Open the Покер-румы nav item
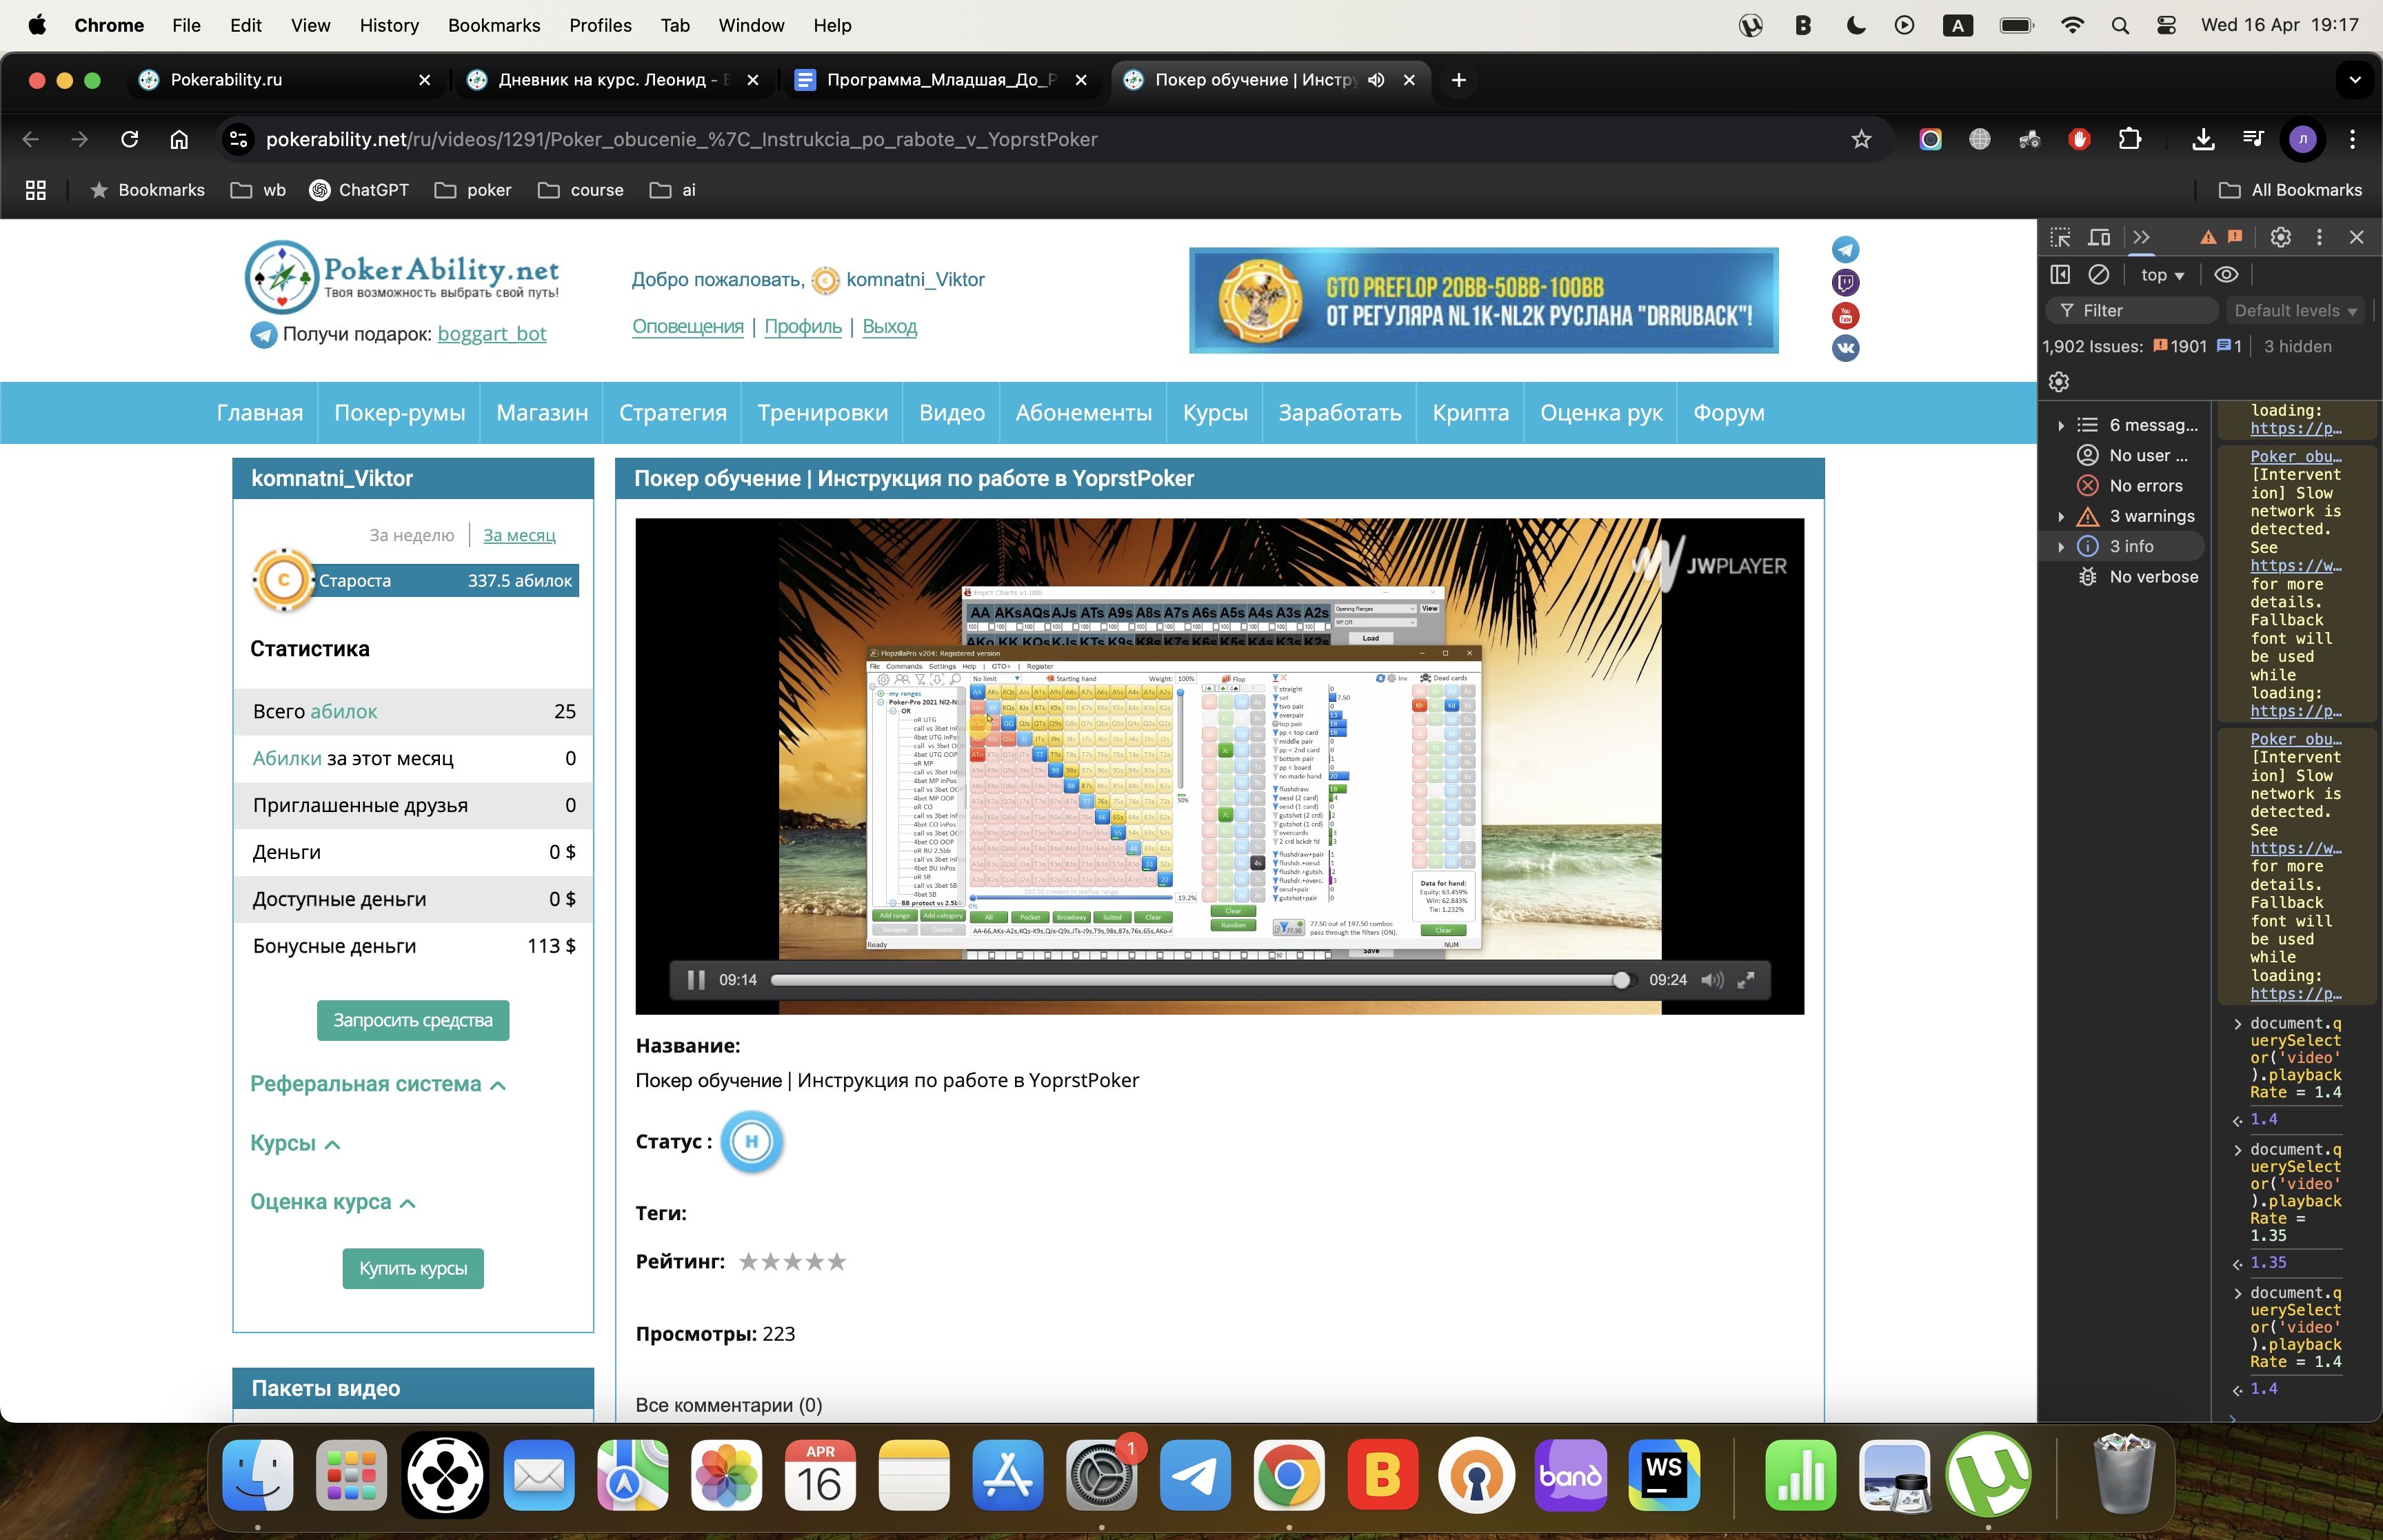2383x1540 pixels. [400, 413]
